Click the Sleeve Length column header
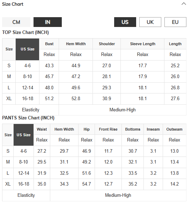Viewport: 192px width, 208px height. pos(142,44)
